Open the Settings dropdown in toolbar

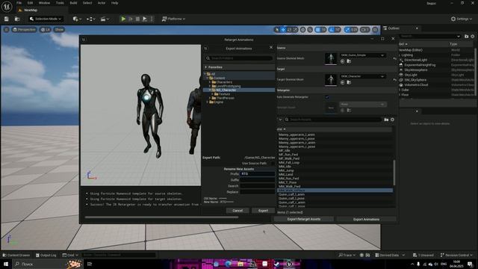(x=462, y=19)
